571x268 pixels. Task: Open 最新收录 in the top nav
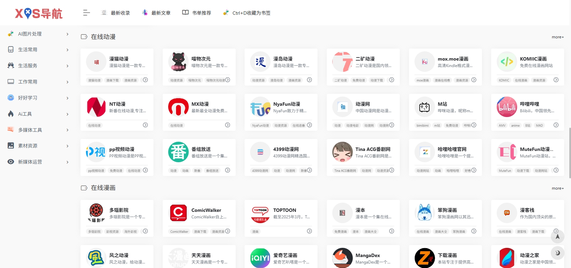click(x=115, y=13)
